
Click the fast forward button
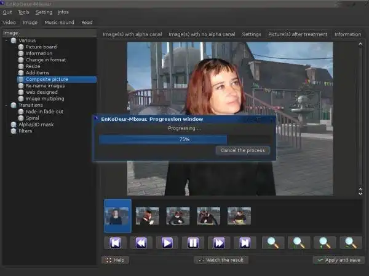(x=218, y=242)
